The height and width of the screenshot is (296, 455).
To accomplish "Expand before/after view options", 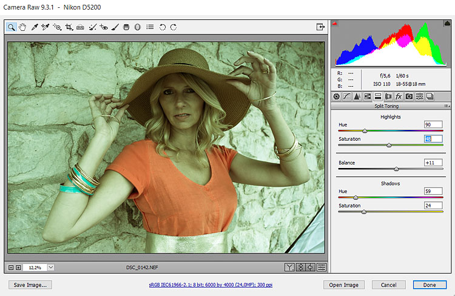I will point(290,267).
